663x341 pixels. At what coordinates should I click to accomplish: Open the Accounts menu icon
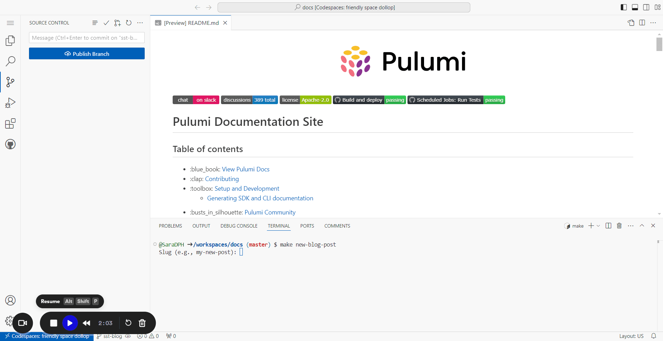coord(10,300)
